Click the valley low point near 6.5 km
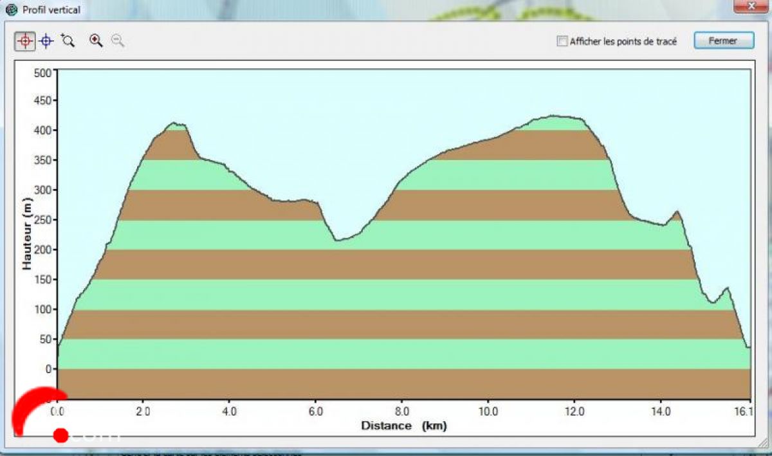 click(x=336, y=241)
